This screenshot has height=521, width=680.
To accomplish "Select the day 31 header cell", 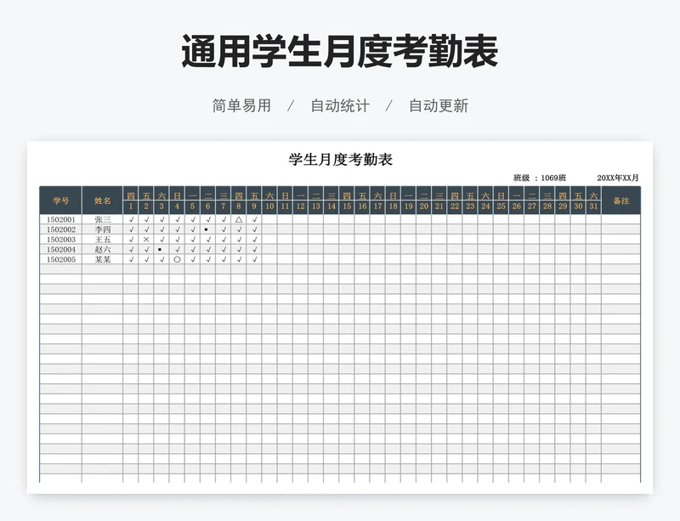I will click(x=593, y=207).
